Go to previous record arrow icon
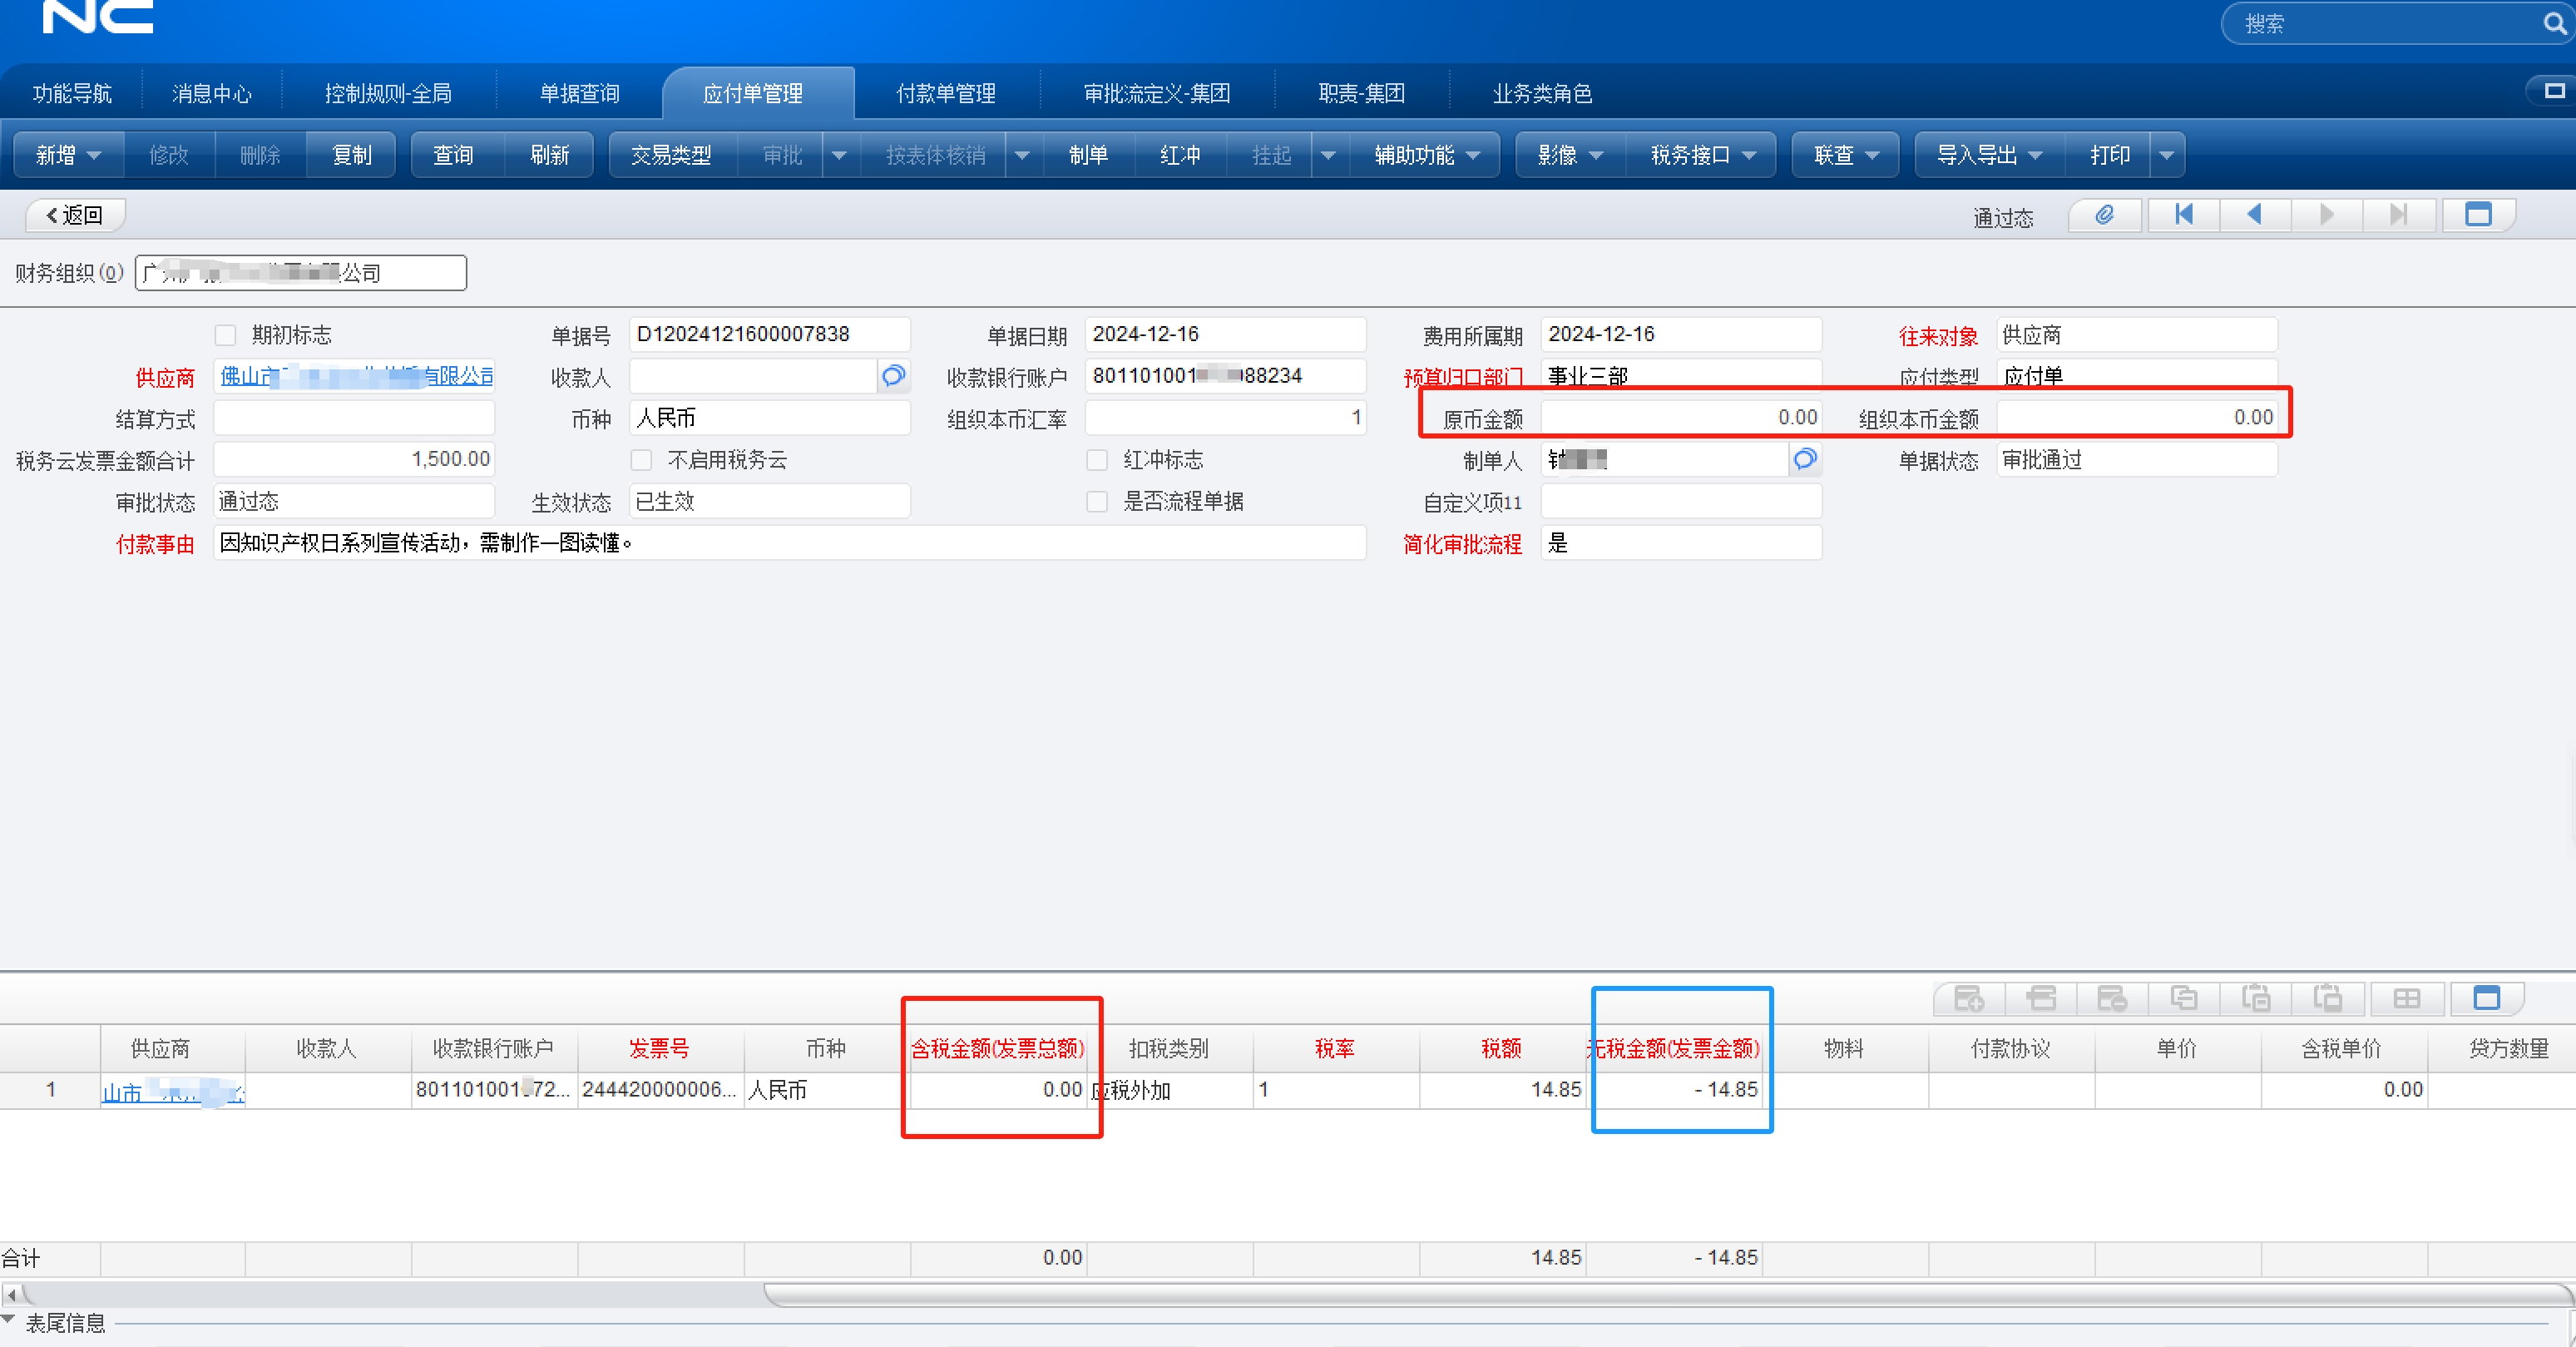 [2254, 215]
